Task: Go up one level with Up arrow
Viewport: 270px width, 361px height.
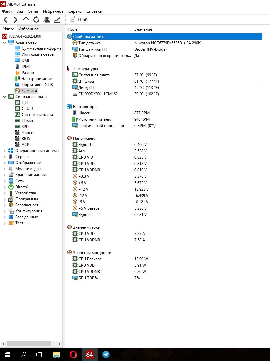Action: [26, 19]
